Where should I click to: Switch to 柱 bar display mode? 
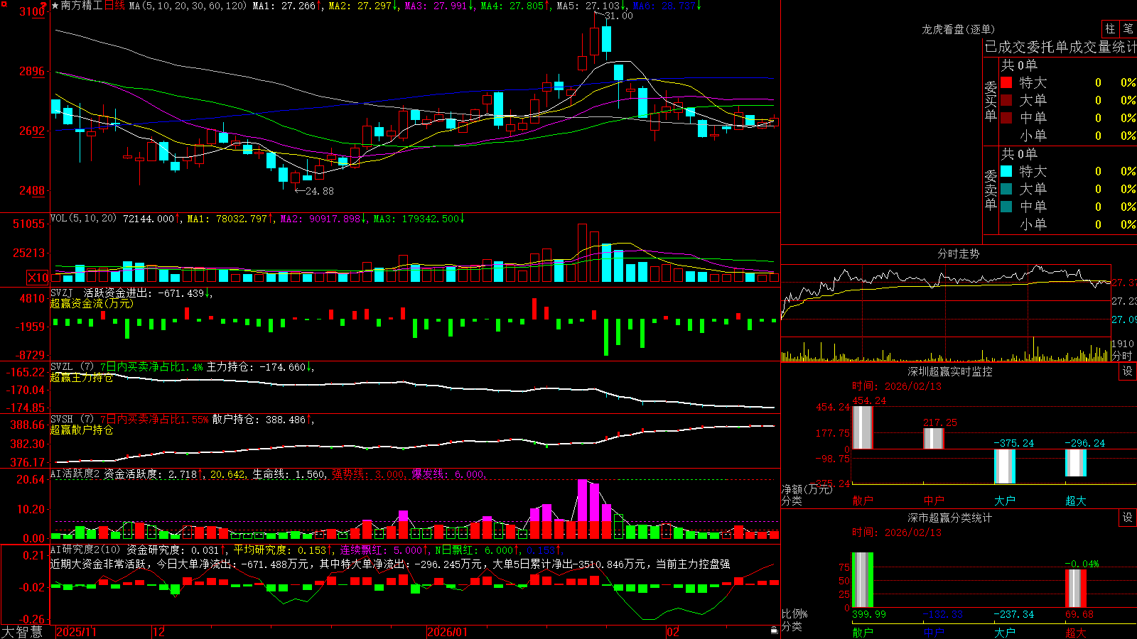point(1110,29)
